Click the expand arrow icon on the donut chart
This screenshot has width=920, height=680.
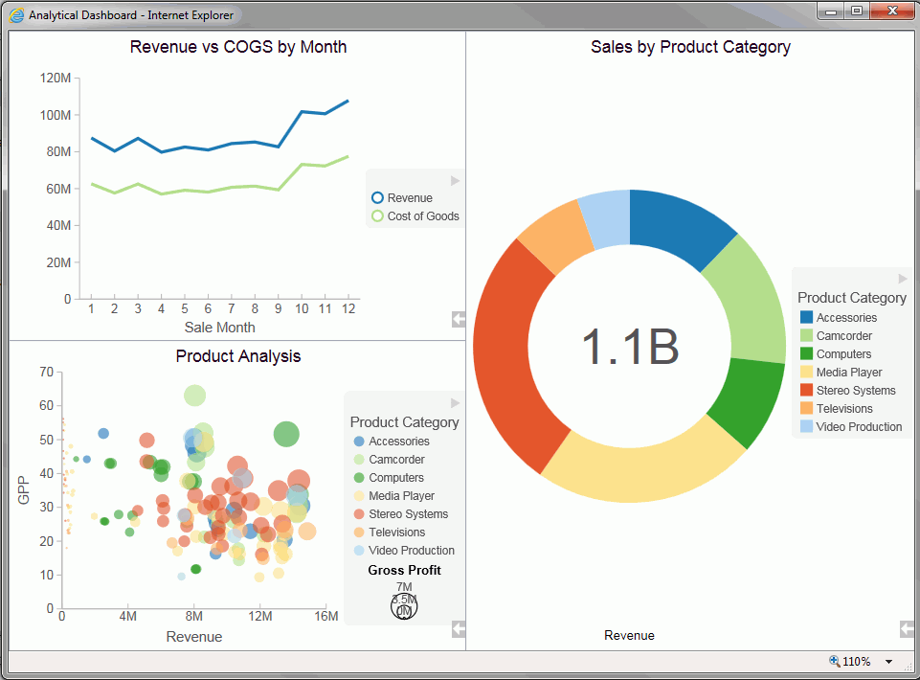906,628
